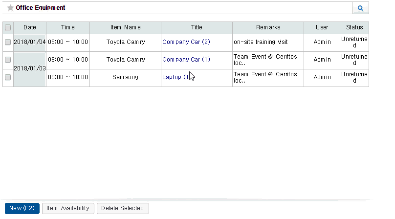
Task: Click the Office Equipment heading
Action: pos(41,8)
